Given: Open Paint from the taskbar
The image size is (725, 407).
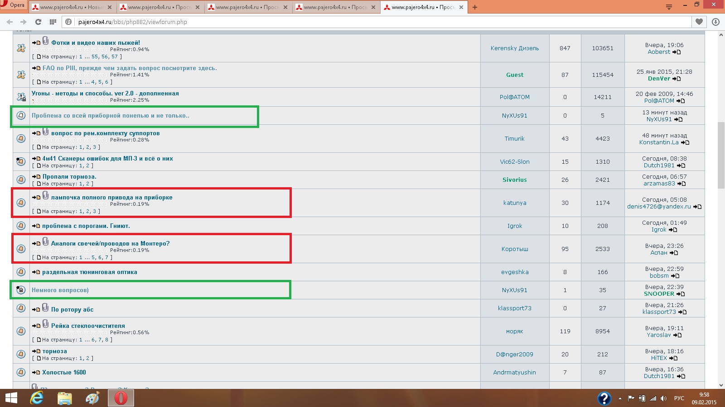Looking at the screenshot, I should tap(92, 398).
